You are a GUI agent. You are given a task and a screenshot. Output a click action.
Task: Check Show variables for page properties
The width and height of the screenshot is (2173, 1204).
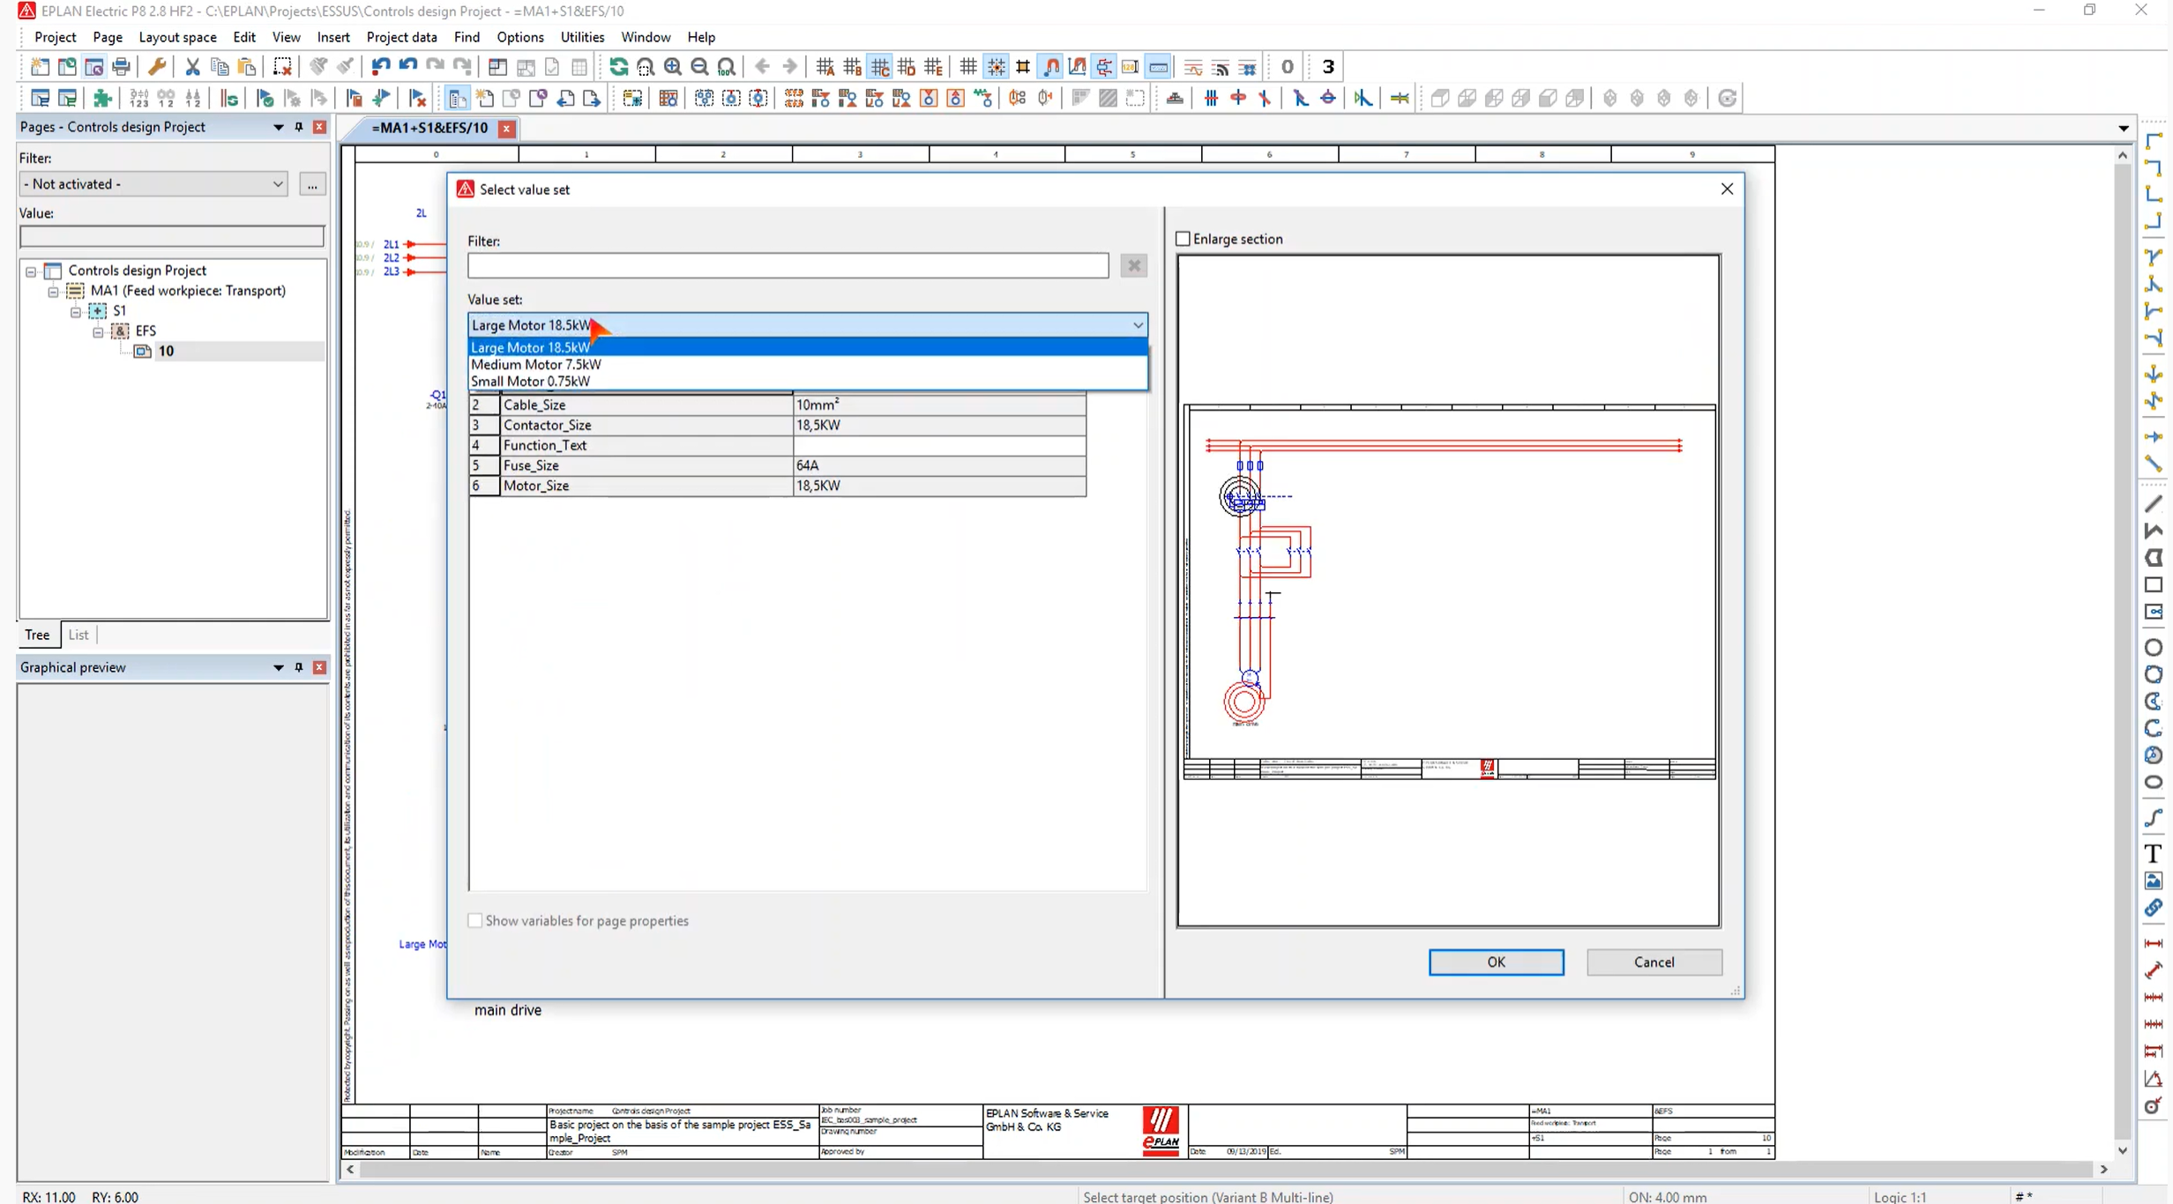[x=474, y=920]
